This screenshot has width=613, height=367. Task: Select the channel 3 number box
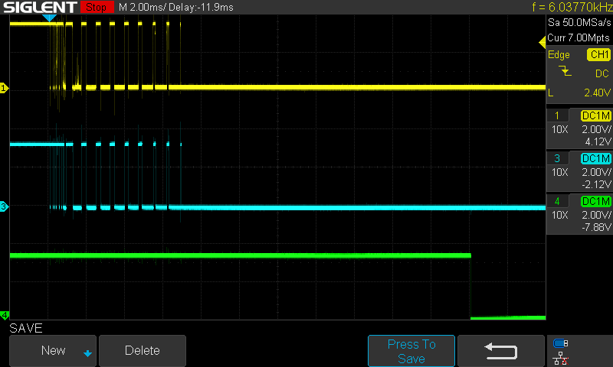[557, 158]
